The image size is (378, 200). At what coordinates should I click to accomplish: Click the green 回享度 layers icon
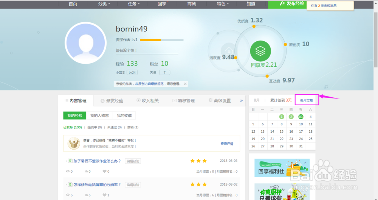[x=260, y=51]
